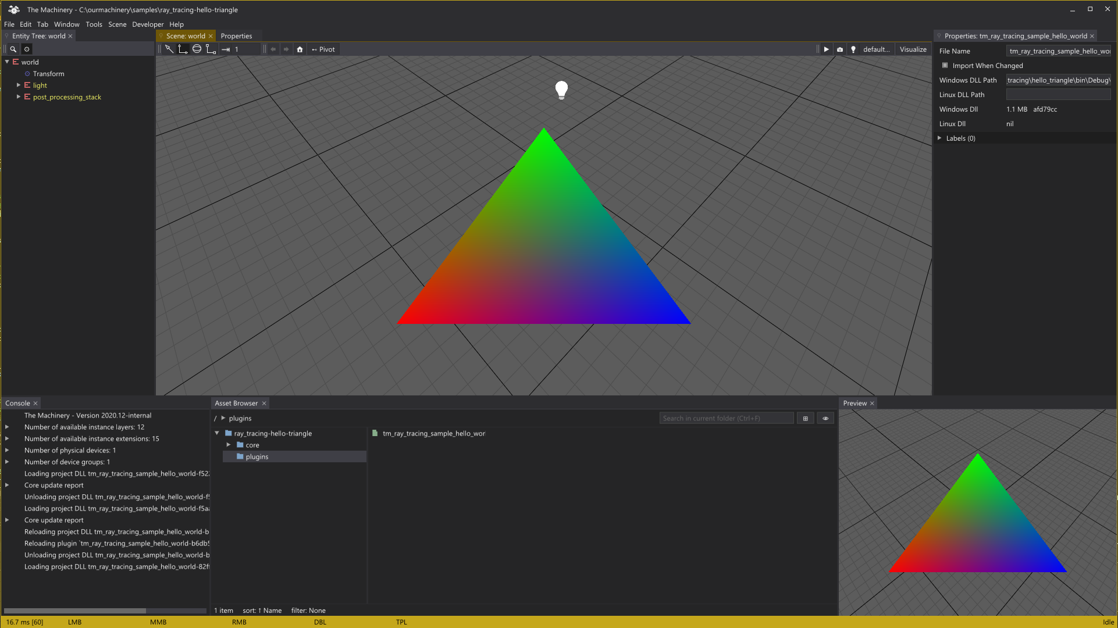Toggle Import When Changed checkbox

[945, 65]
